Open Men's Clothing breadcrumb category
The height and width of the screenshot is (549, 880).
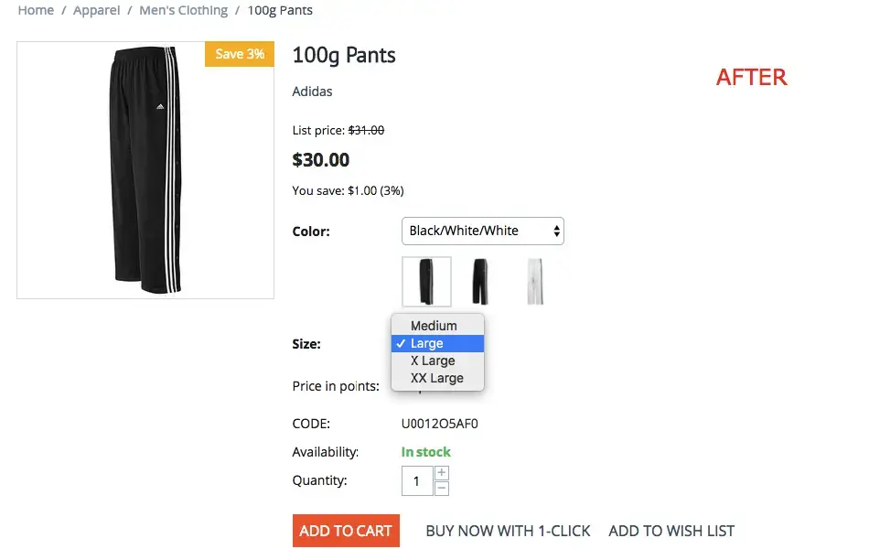pyautogui.click(x=183, y=11)
